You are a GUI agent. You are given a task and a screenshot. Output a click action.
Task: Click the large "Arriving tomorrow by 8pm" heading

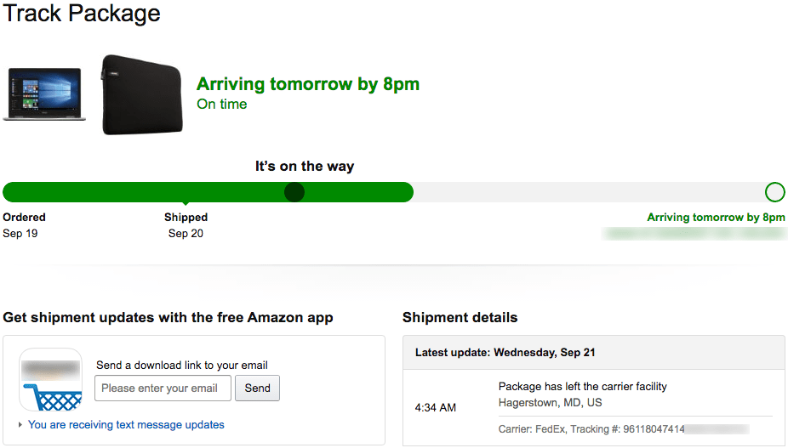308,84
